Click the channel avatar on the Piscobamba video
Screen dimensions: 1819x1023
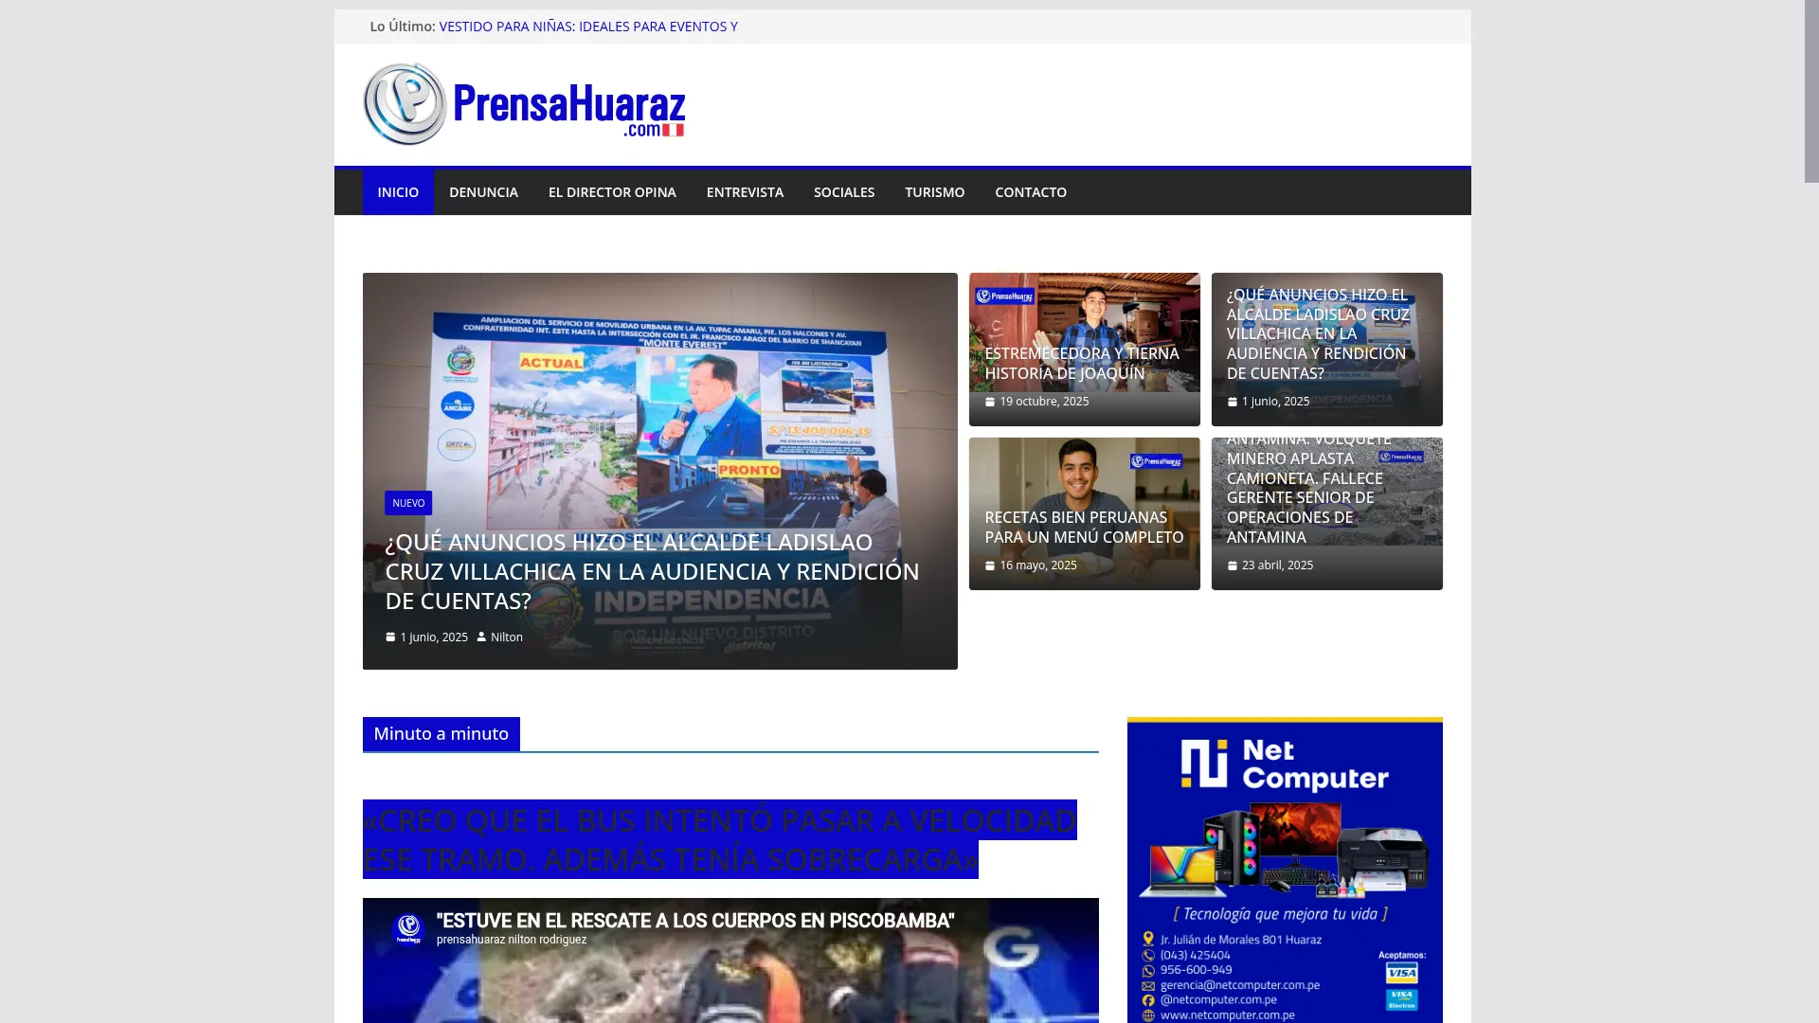pyautogui.click(x=408, y=929)
